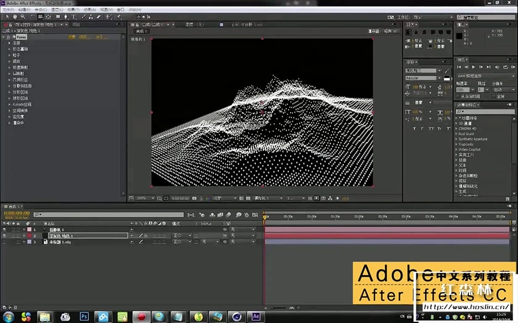
Task: Select the Type T tool
Action: 74,17
